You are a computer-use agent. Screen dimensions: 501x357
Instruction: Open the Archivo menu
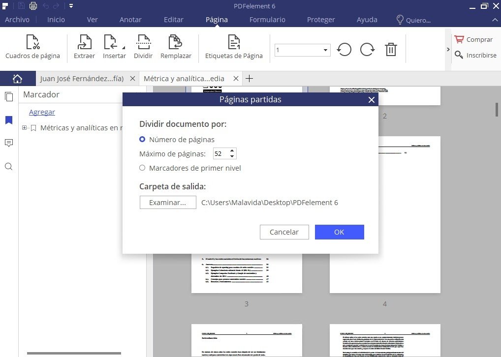17,20
